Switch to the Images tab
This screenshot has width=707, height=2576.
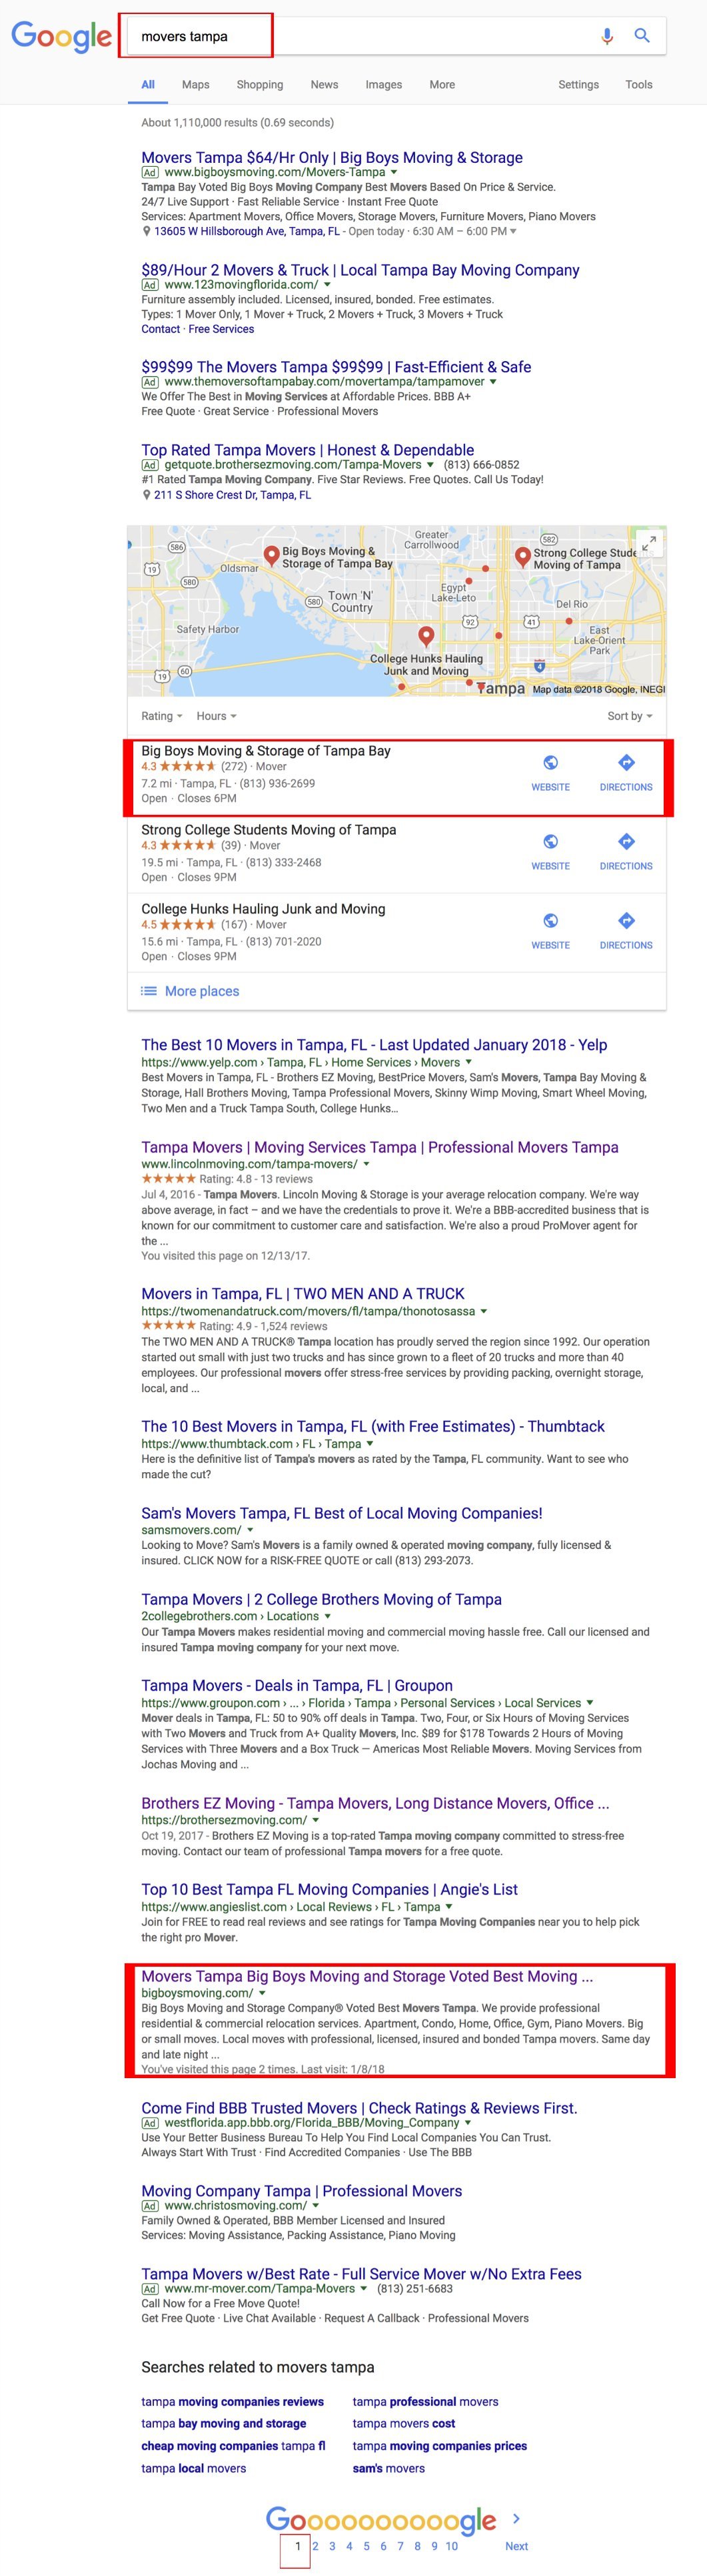(x=383, y=85)
